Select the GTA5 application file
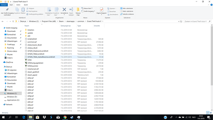The width and height of the screenshot is (213, 120). (29, 60)
